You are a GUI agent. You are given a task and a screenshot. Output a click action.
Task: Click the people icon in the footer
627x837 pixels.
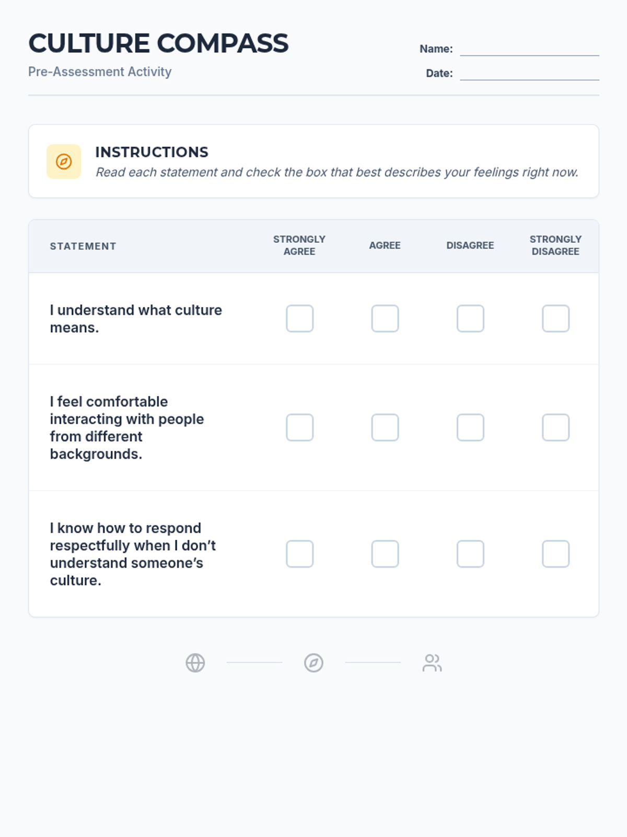click(x=432, y=663)
